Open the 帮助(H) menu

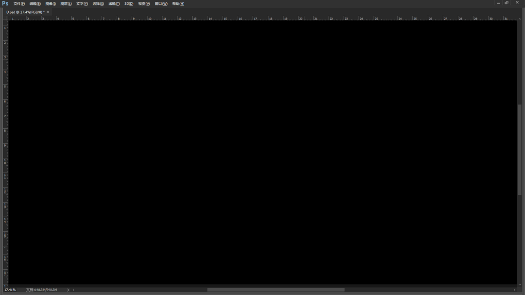[178, 4]
